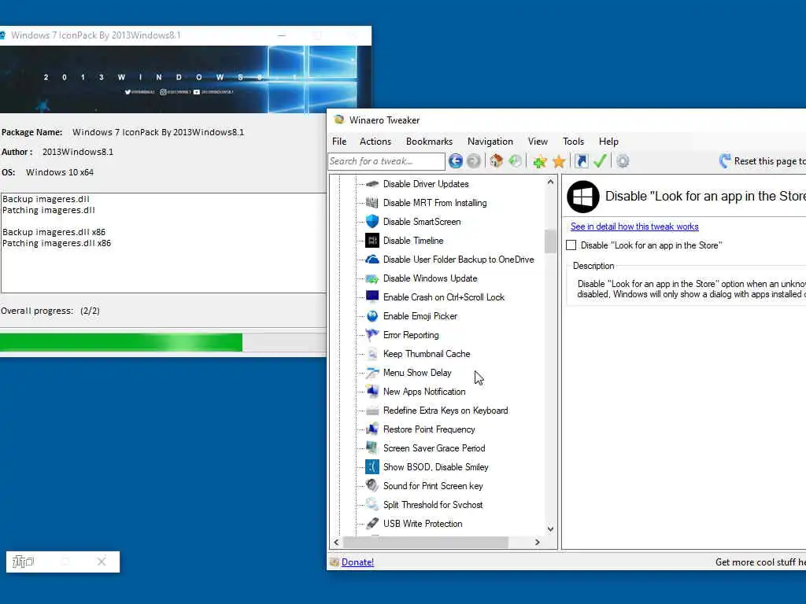The width and height of the screenshot is (806, 604).
Task: Open the Navigation menu
Action: [490, 142]
